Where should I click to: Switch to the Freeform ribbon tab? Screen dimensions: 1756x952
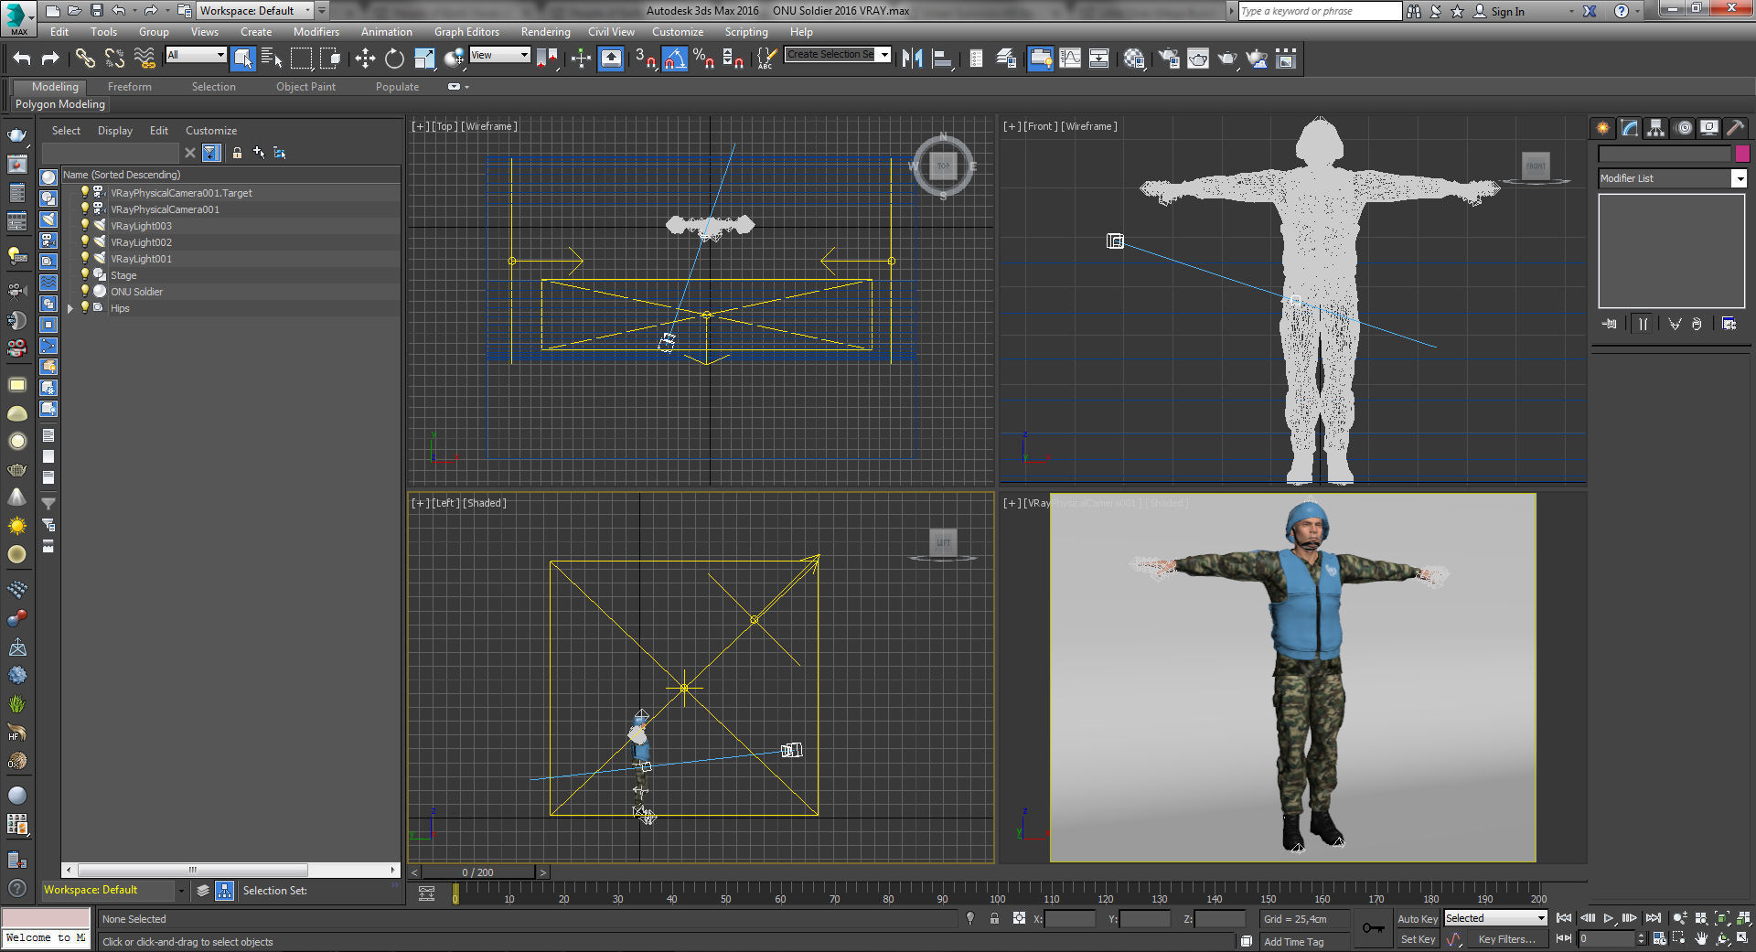point(129,87)
